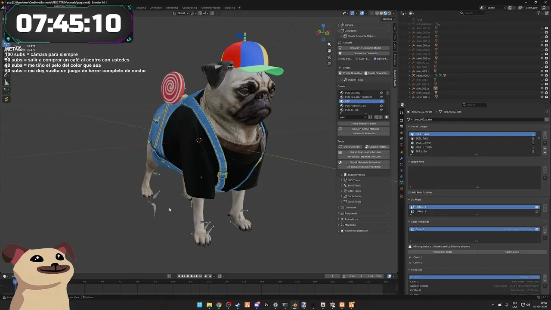The image size is (551, 310).
Task: Toggle the Separate checkbox under Convert
Action: pyautogui.click(x=340, y=59)
